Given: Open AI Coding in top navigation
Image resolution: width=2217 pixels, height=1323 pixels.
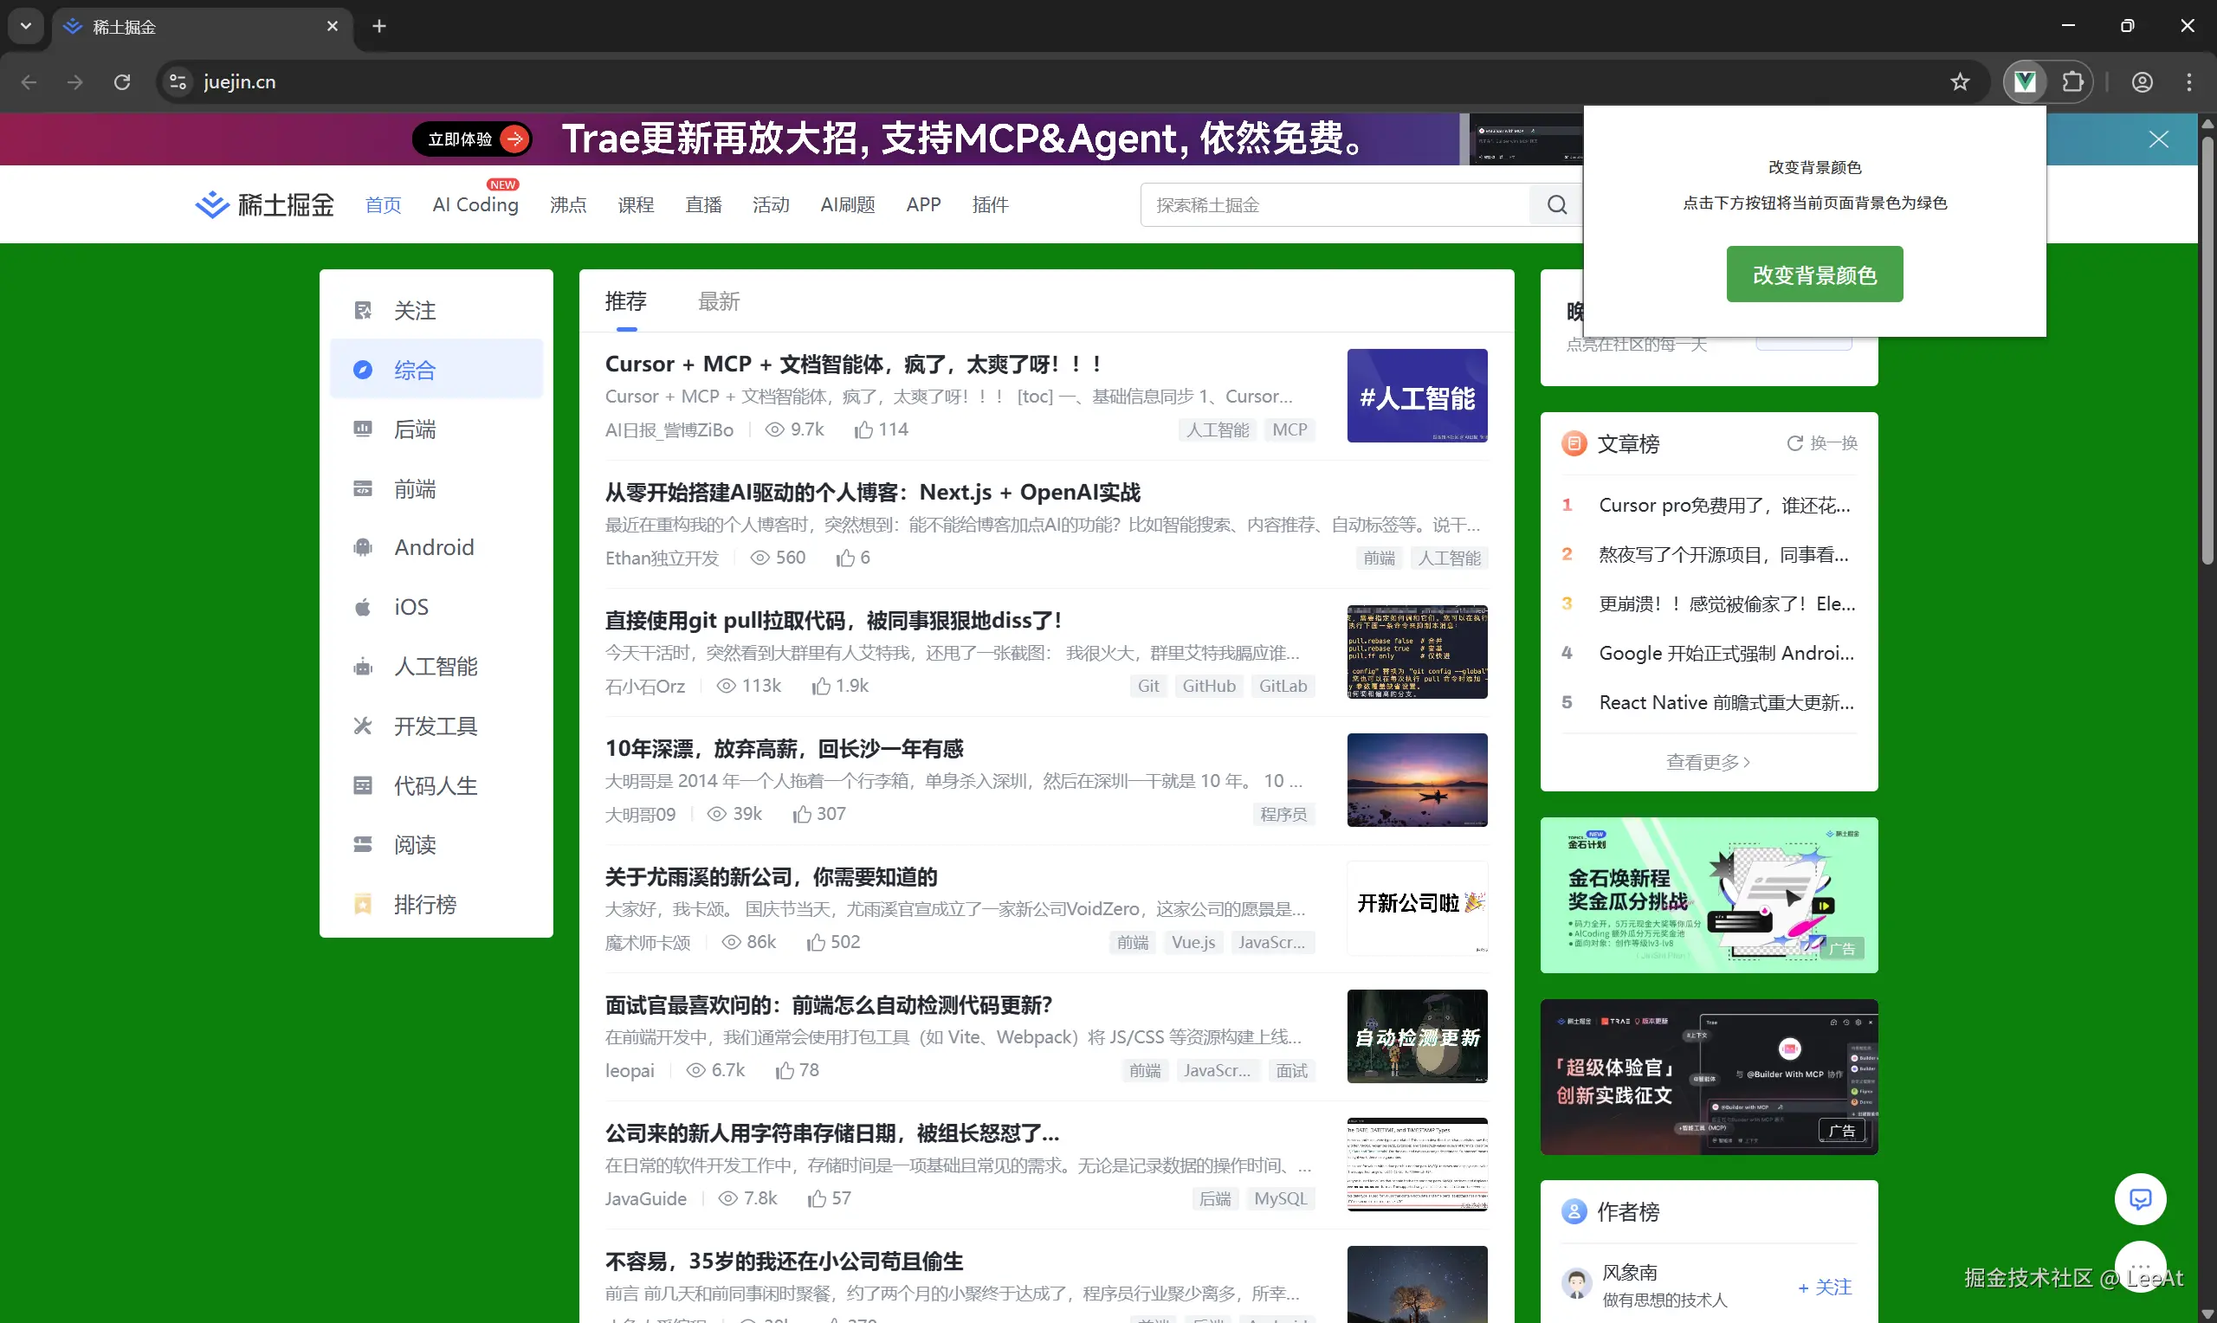Looking at the screenshot, I should 475,205.
